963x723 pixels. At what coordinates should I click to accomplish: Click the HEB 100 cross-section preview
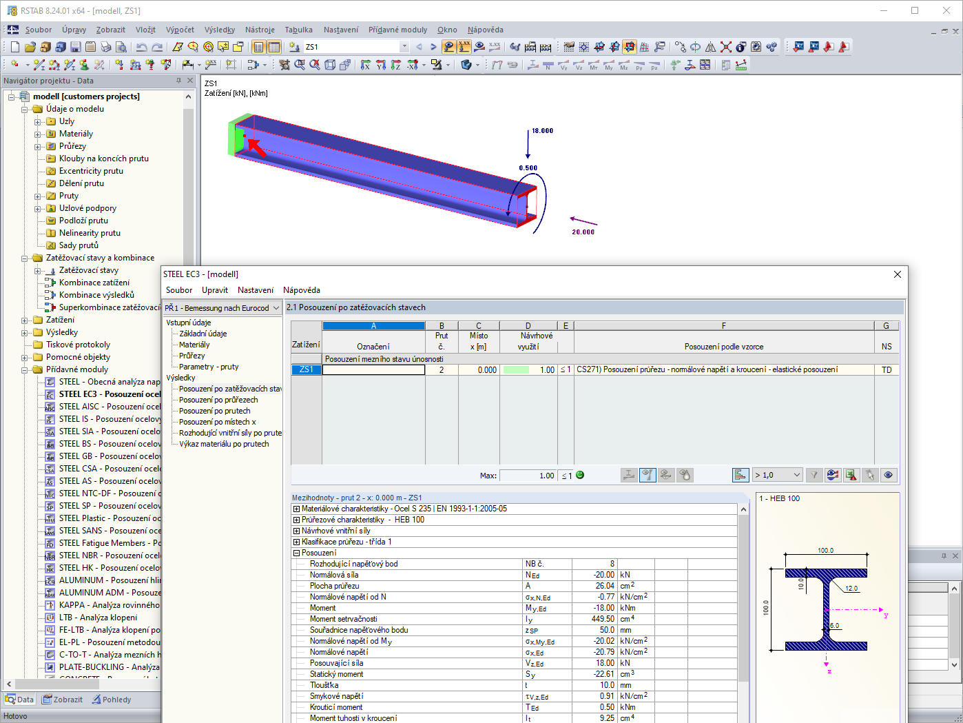[827, 610]
